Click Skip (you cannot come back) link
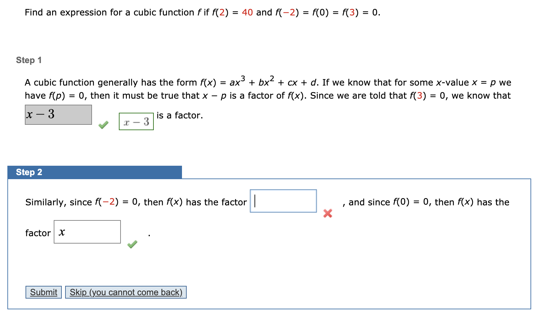554x312 pixels. (x=126, y=292)
